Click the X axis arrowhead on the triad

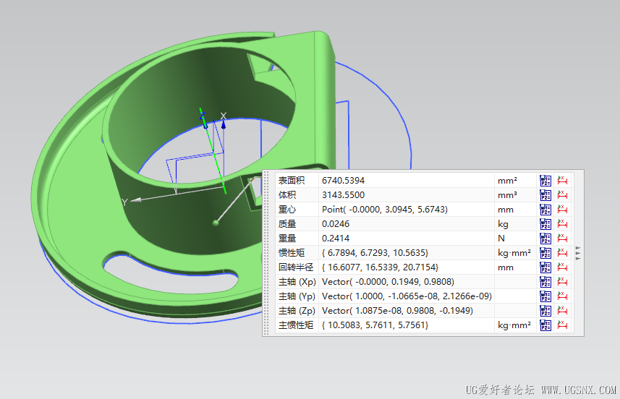224,124
